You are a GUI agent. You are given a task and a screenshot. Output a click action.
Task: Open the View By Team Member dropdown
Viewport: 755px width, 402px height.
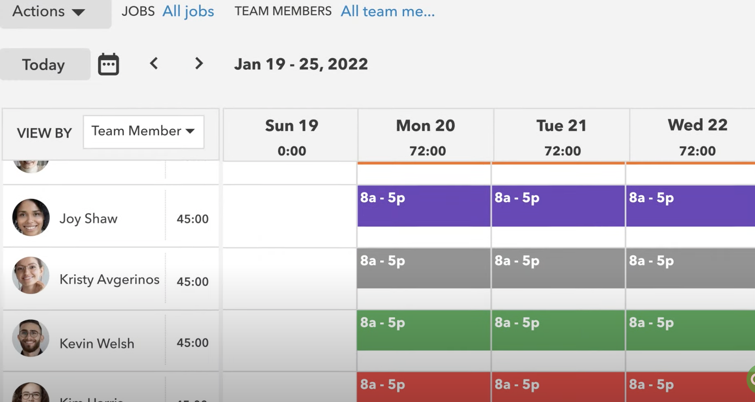[143, 132]
